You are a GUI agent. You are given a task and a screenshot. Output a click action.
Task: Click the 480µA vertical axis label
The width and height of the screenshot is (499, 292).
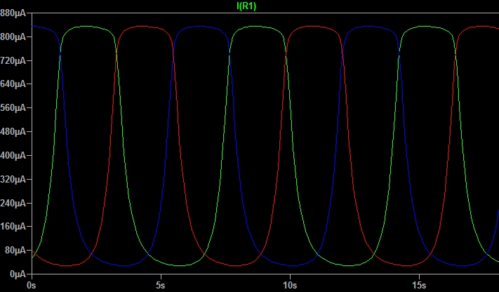13,132
